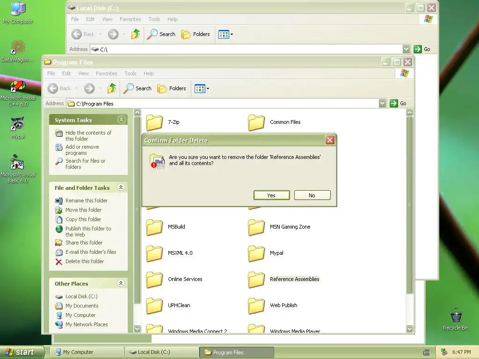
Task: Open Edit menu in Program Files window
Action: (x=66, y=73)
